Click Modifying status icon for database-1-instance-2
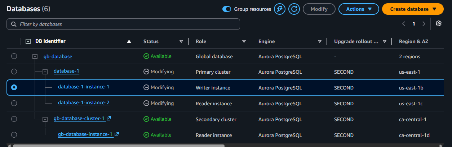Screen dimensions: 452x147 click(146, 103)
